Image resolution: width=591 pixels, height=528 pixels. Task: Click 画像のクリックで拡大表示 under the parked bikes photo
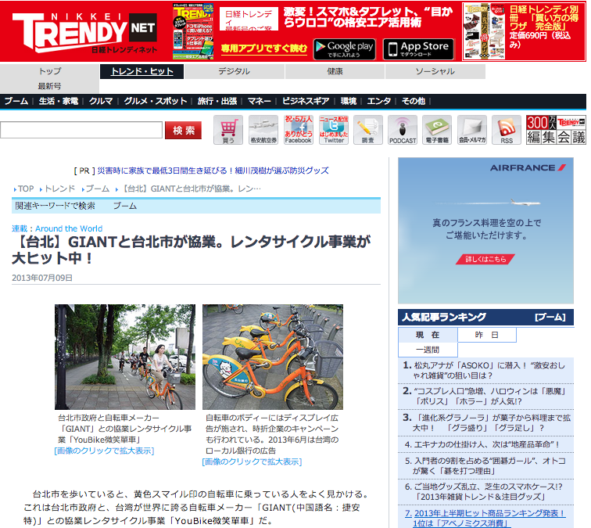point(252,462)
